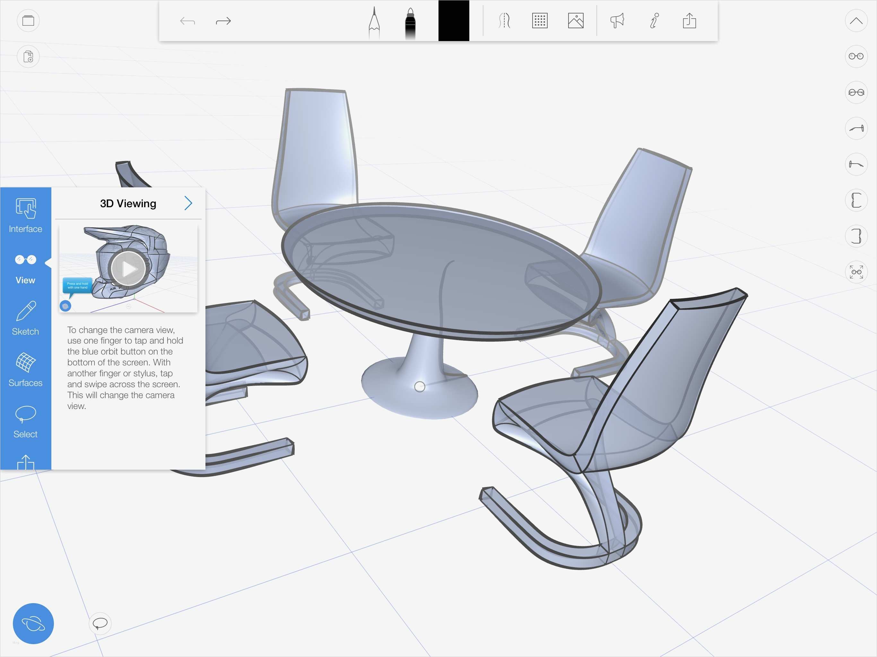Click the lasso select button
Screen dimensions: 877x657
pyautogui.click(x=100, y=623)
